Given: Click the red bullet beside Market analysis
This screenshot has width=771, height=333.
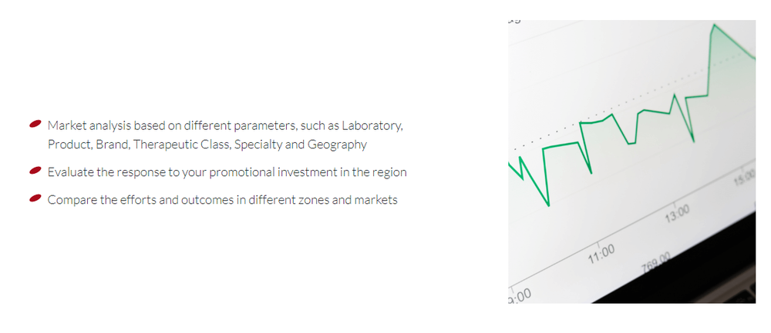Looking at the screenshot, I should point(35,124).
